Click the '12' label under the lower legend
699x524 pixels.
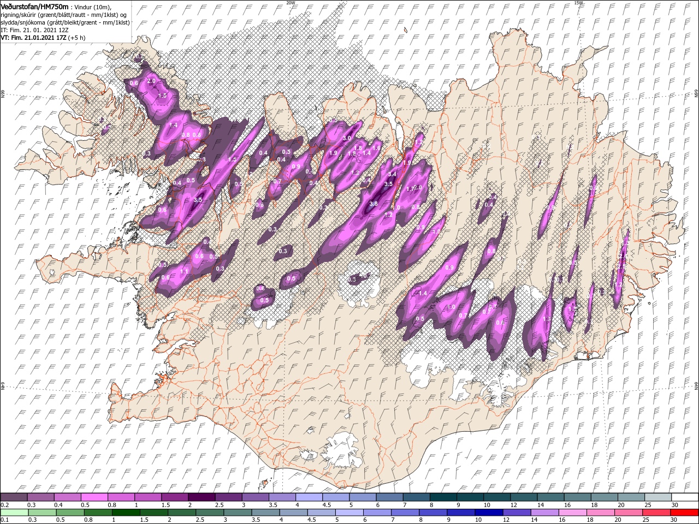(x=506, y=520)
